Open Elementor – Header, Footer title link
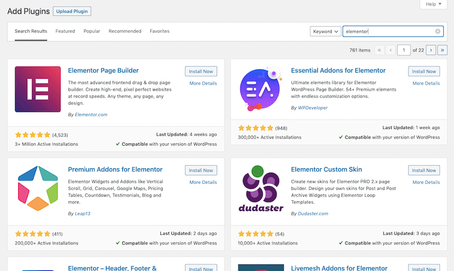Screen dimensions: 454x271 tap(112, 268)
